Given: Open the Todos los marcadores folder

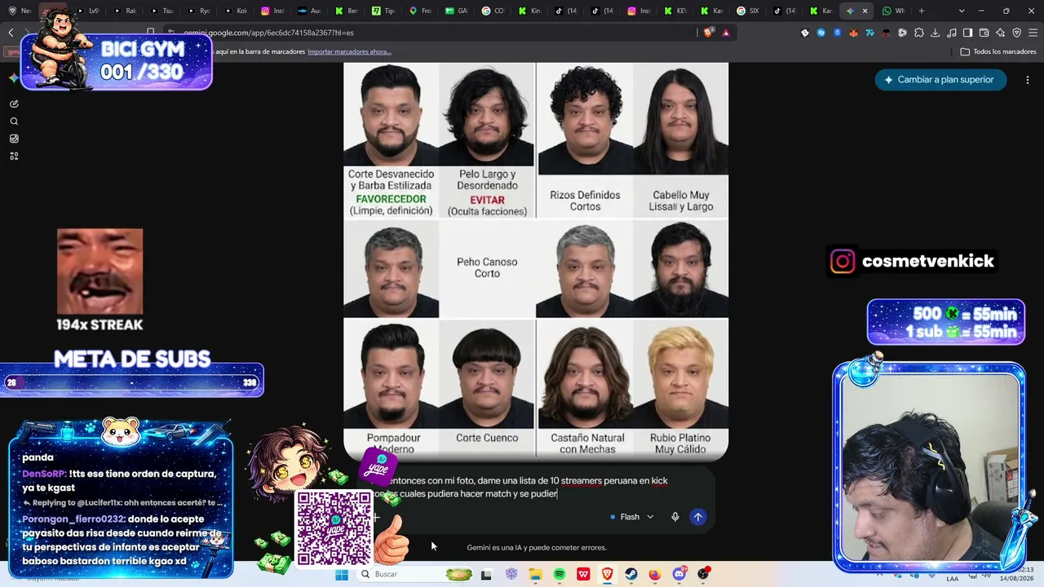Looking at the screenshot, I should [x=998, y=51].
